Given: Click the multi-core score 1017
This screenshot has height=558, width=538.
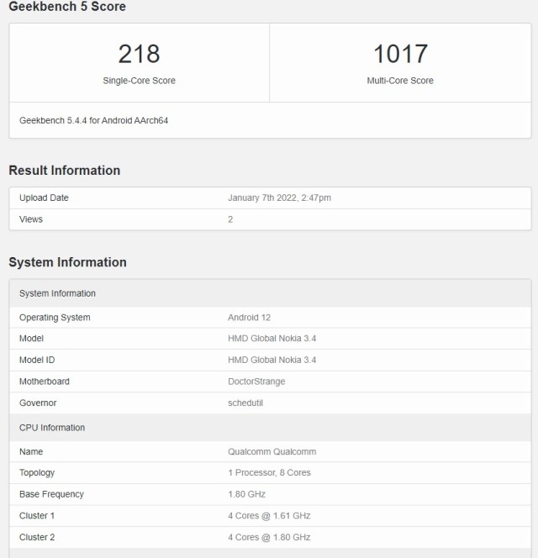Looking at the screenshot, I should 400,54.
